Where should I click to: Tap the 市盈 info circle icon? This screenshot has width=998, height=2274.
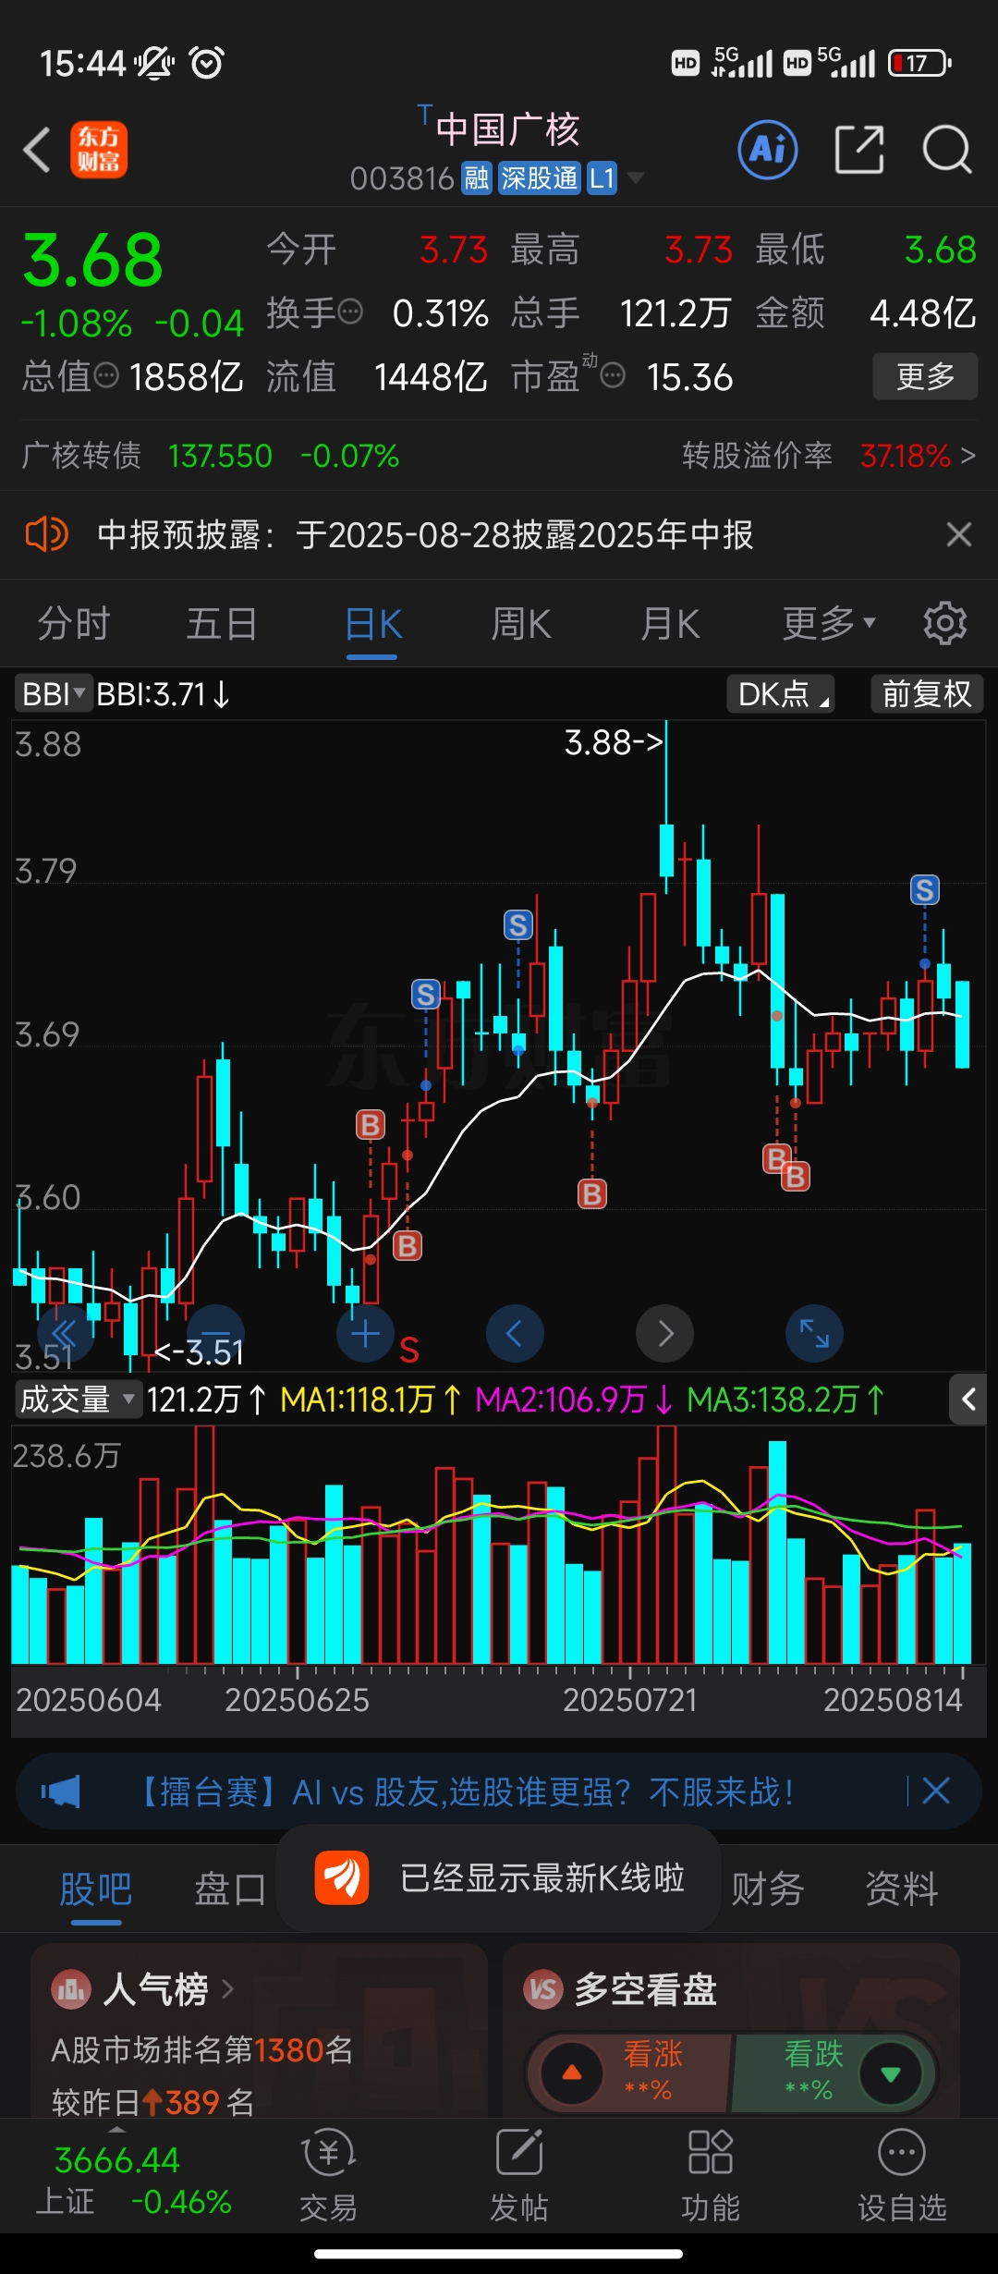[613, 375]
